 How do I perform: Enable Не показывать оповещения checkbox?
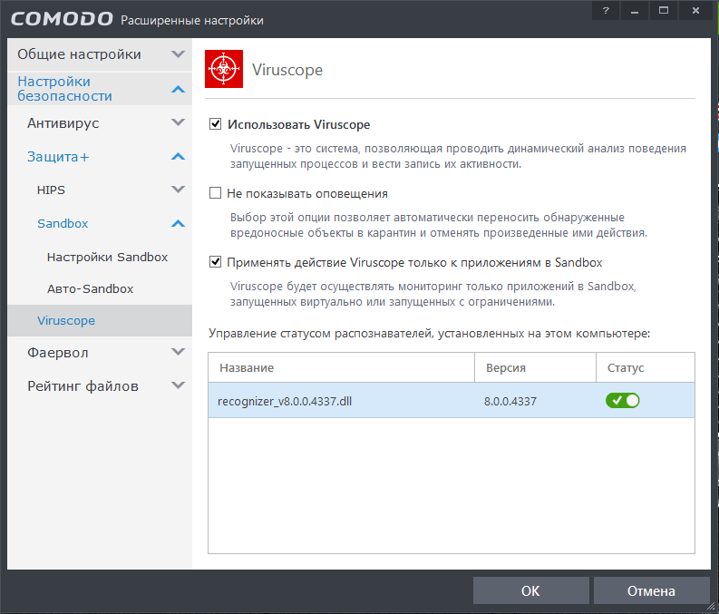tap(215, 192)
